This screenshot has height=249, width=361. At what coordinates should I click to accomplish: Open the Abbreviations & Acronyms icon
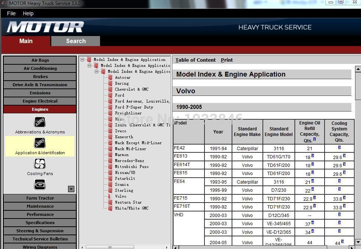[40, 122]
